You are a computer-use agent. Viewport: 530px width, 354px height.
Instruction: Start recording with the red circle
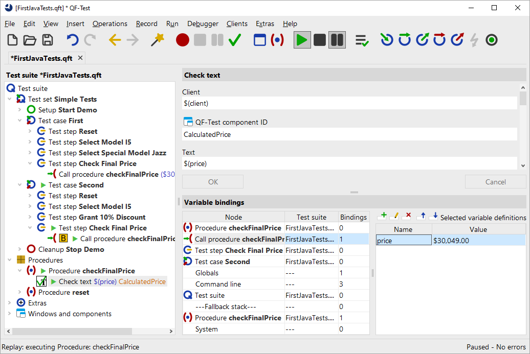point(183,40)
